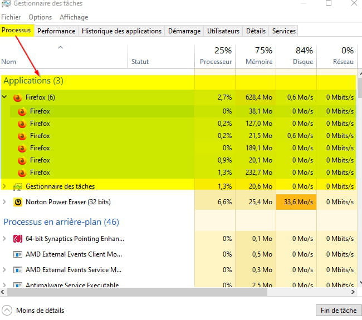
Task: Select the 64-bit Synaptics Pointing Enhan... row
Action: [x=178, y=239]
